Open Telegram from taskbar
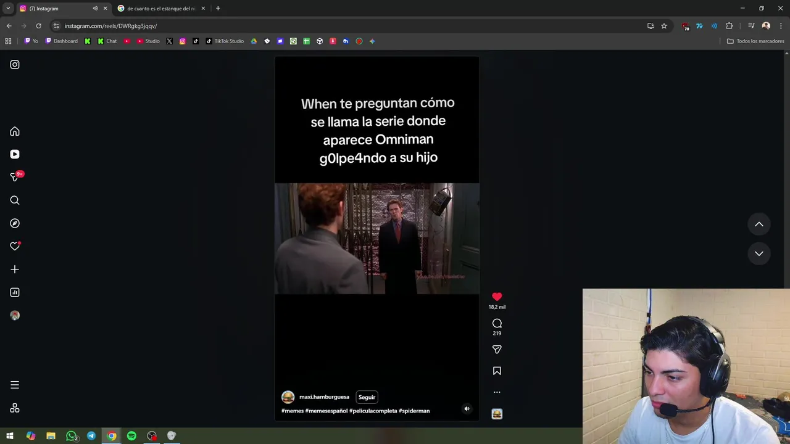790x444 pixels. click(x=91, y=436)
